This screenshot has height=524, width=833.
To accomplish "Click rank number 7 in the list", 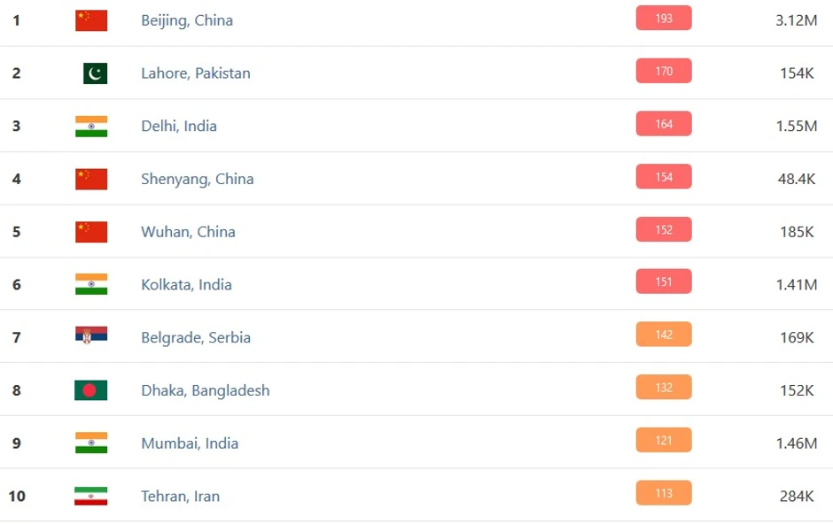I will click(16, 337).
